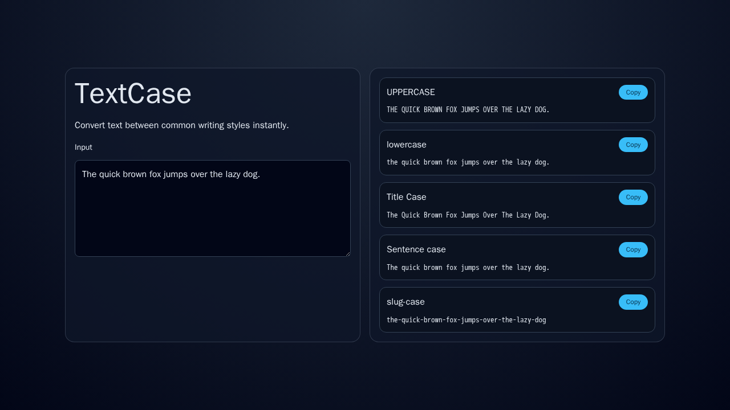730x410 pixels.
Task: Select the slug-case output text
Action: tap(466, 319)
